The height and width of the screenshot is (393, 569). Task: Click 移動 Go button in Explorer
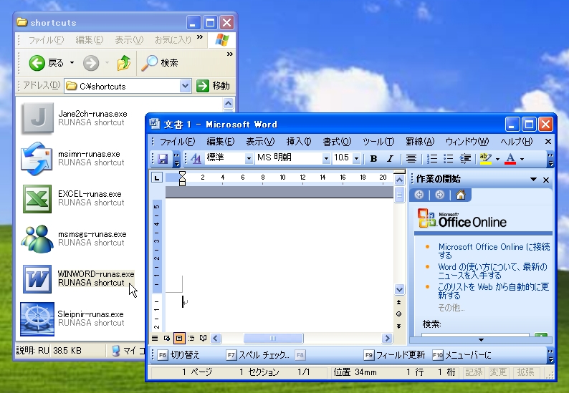coord(213,86)
